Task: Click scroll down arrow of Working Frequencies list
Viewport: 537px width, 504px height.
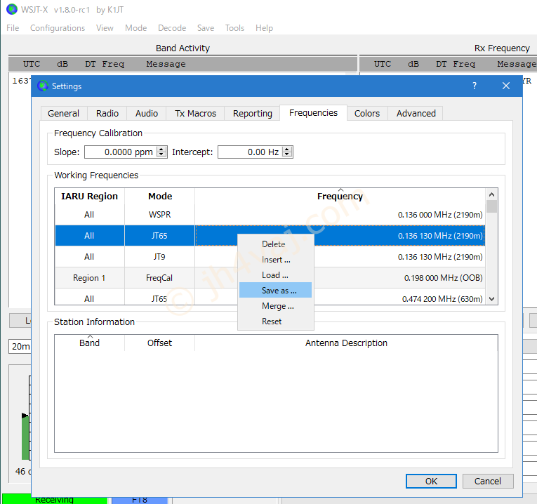Action: 492,299
